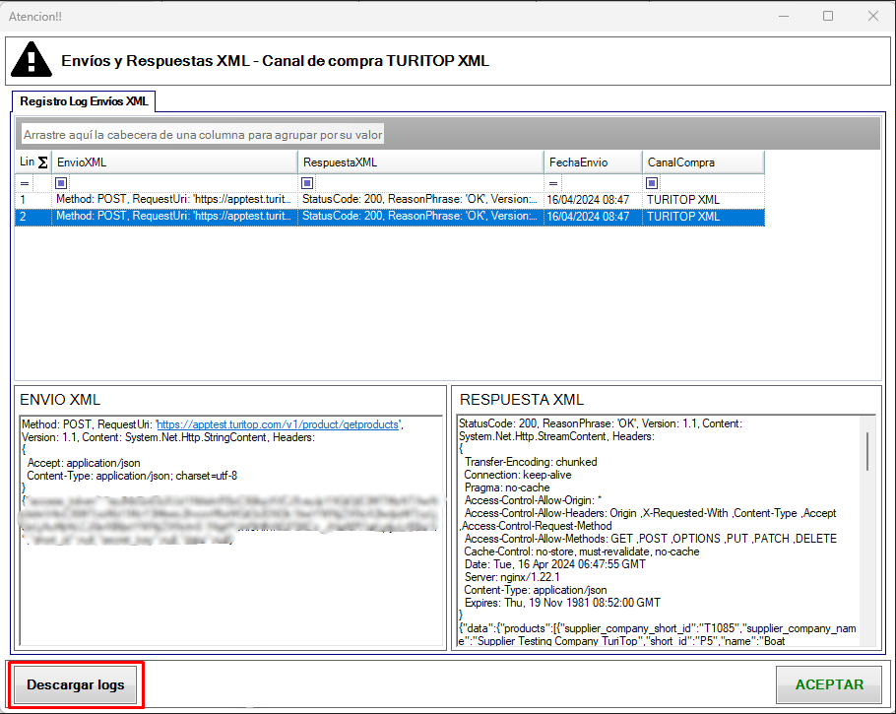
Task: Click the warning triangle icon in the header
Action: (x=32, y=59)
